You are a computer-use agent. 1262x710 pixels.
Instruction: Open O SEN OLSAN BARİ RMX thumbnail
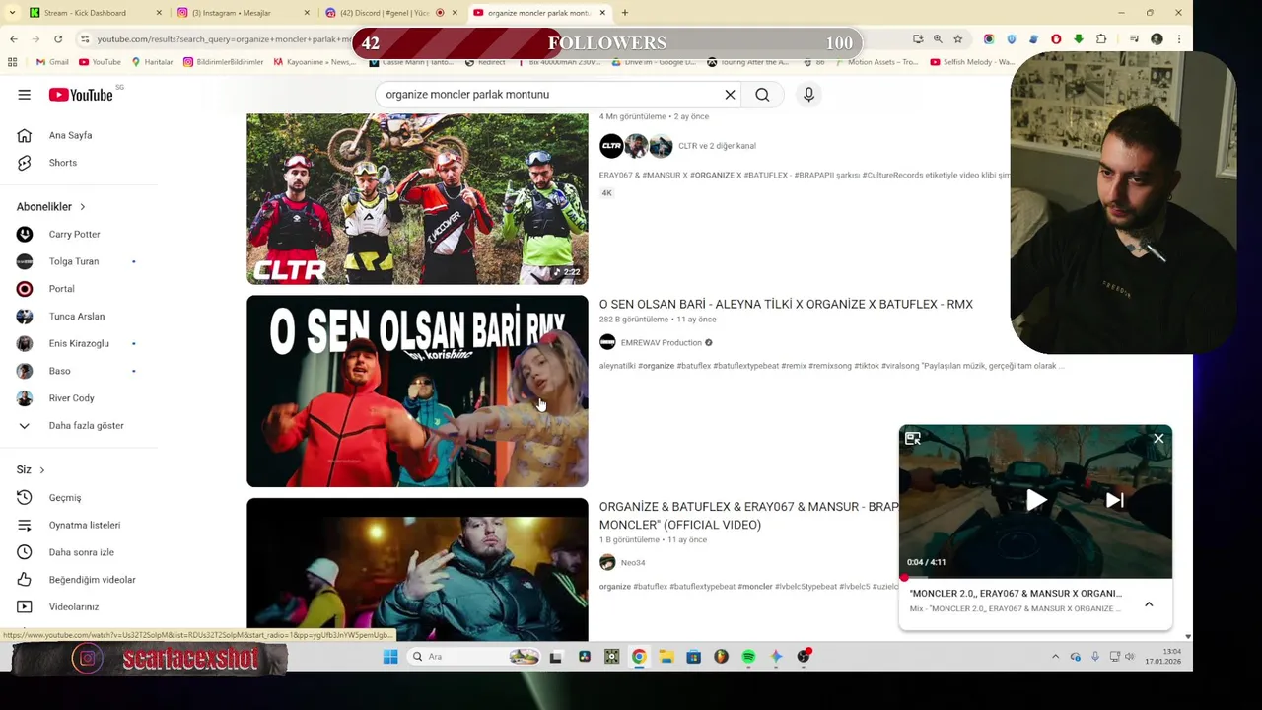pyautogui.click(x=417, y=391)
